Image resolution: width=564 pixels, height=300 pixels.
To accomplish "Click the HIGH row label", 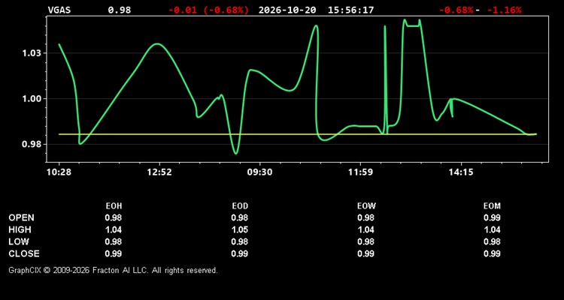I will [x=20, y=229].
